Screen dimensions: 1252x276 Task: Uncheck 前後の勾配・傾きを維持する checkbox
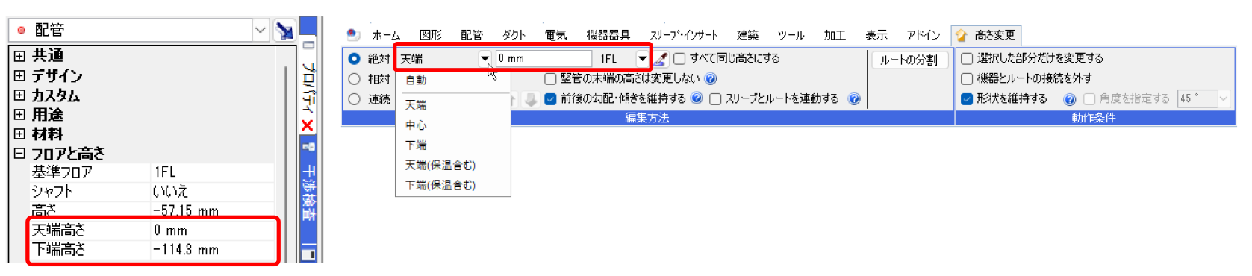point(550,98)
